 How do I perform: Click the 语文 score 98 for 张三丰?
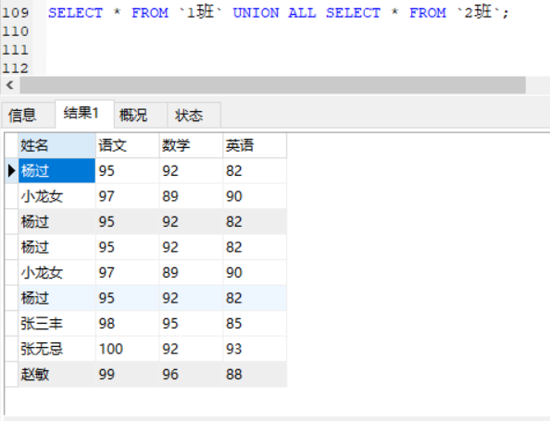(128, 323)
